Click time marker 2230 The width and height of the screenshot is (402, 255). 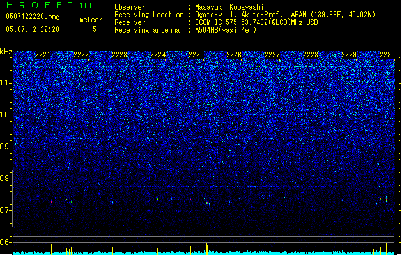click(x=387, y=55)
